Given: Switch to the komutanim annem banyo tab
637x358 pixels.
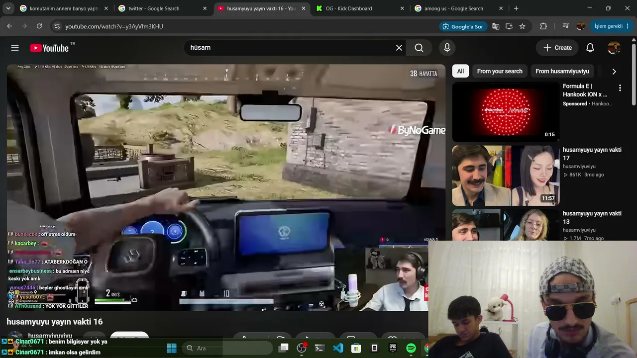Looking at the screenshot, I should pos(64,8).
